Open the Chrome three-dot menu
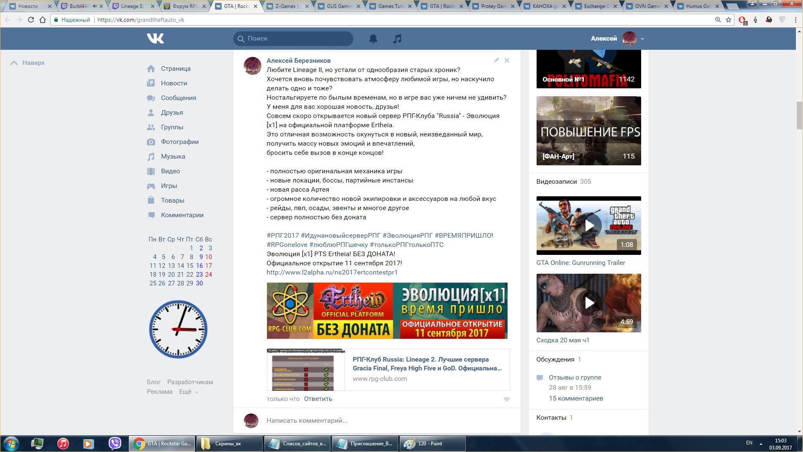The height and width of the screenshot is (452, 803). (795, 20)
